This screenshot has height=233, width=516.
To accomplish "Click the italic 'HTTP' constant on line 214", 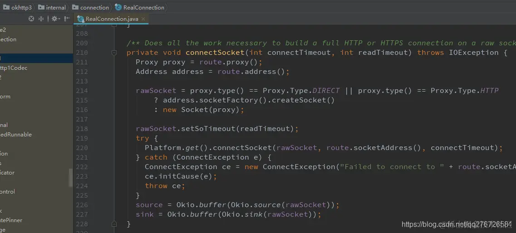I will click(x=490, y=91).
